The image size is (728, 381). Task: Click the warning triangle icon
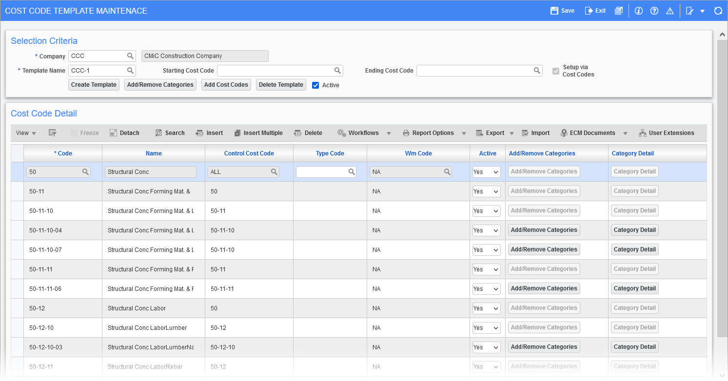(670, 11)
